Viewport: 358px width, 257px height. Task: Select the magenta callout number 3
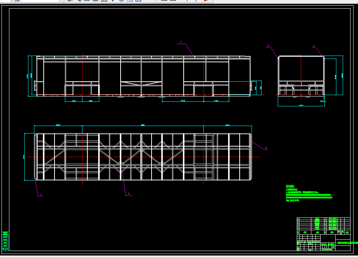266,148
